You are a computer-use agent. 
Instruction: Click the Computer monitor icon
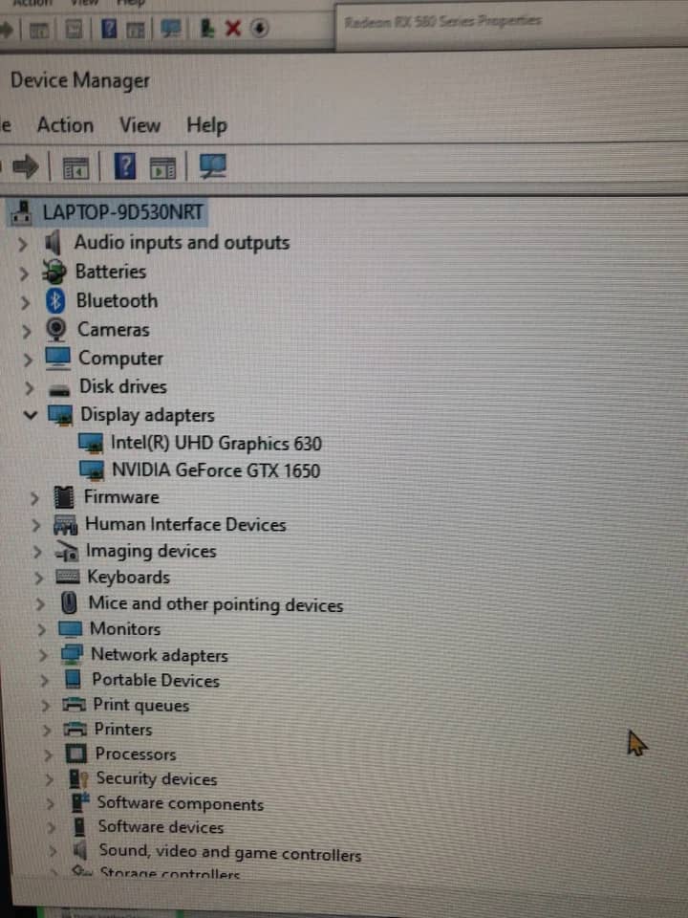tap(58, 359)
